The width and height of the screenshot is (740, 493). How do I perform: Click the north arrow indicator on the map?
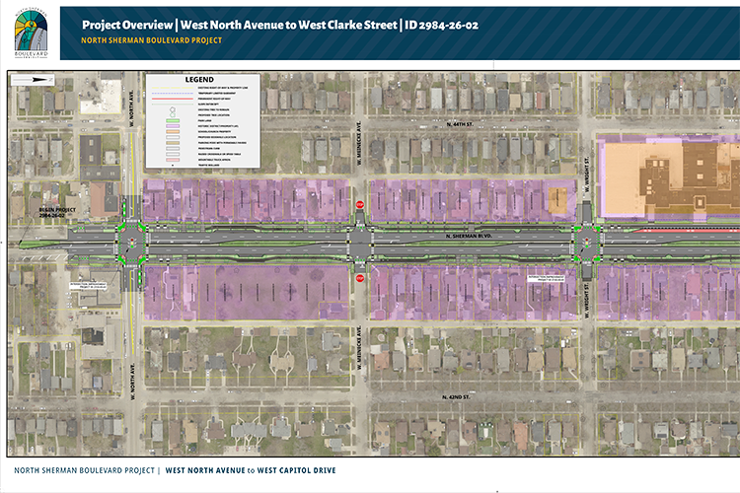pos(33,80)
